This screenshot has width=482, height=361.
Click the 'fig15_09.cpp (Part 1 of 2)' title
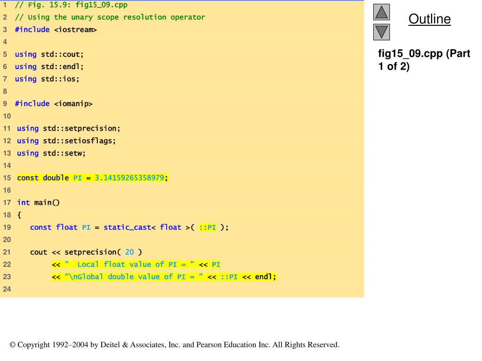pos(424,60)
